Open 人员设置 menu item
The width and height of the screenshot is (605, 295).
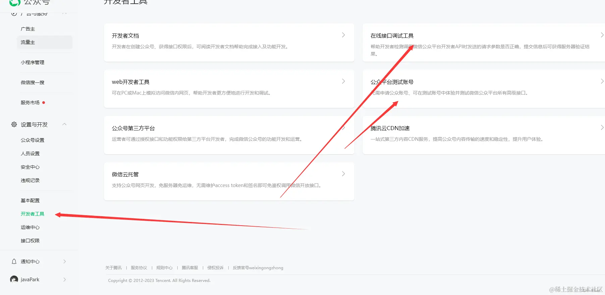(x=30, y=154)
